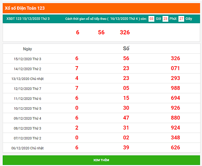The width and height of the screenshot is (202, 166).
Task: Click the minutes countdown box showing 23
Action: point(165,19)
